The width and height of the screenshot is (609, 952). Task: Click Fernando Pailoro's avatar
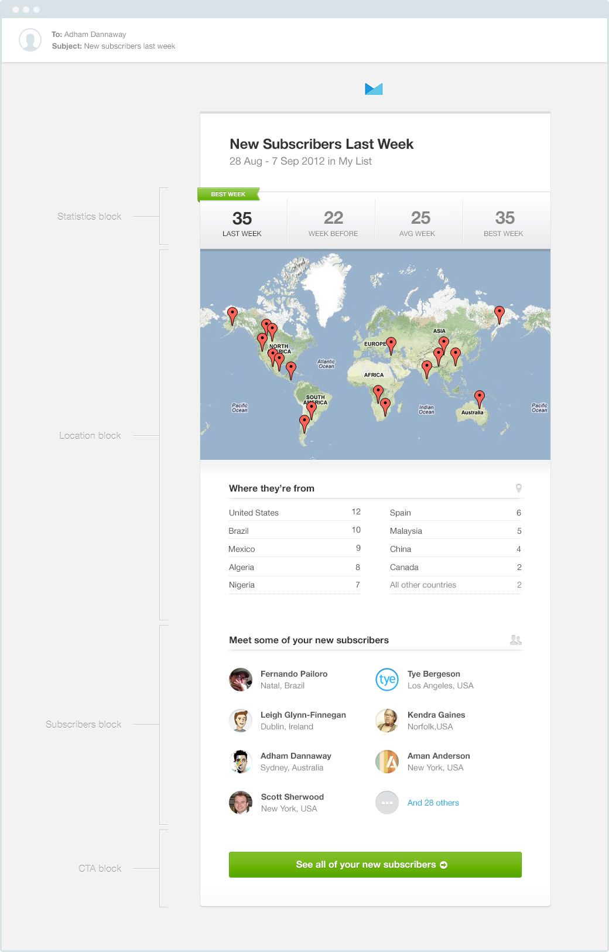[241, 680]
